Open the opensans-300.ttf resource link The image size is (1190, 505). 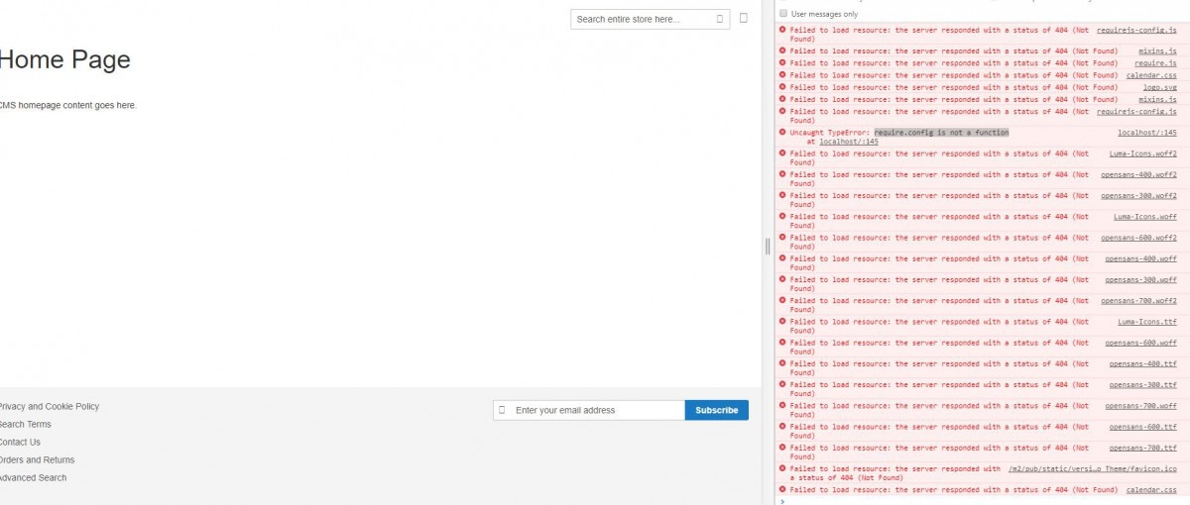pyautogui.click(x=1143, y=384)
